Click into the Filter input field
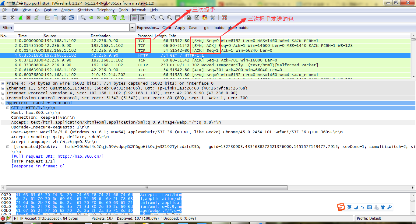This screenshot has width=416, height=224. click(71, 28)
